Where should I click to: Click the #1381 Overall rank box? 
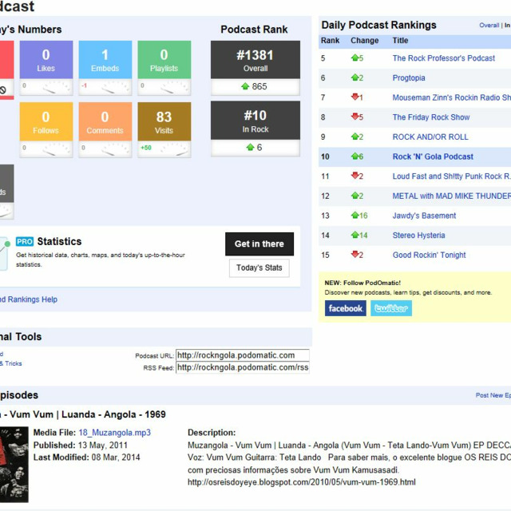255,60
